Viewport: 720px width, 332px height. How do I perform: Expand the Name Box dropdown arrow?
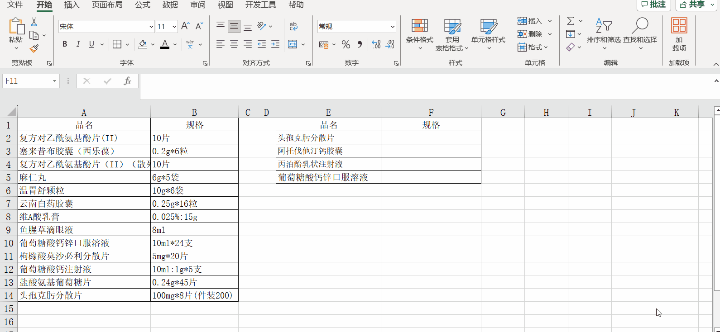click(54, 81)
